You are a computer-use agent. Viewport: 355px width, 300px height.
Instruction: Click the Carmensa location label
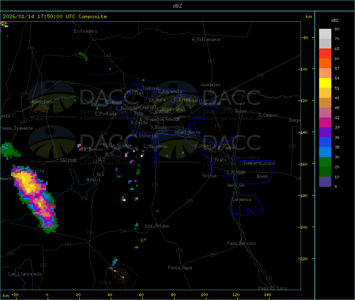point(241,199)
